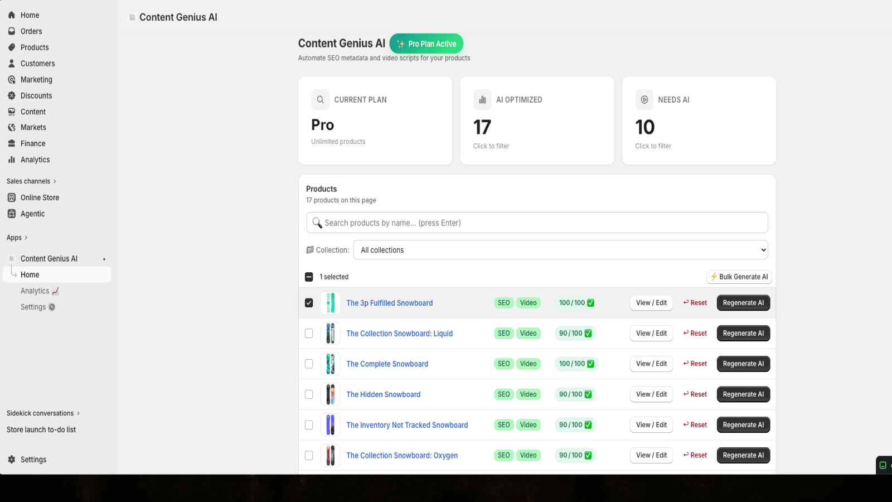
Task: Click the Pro Plan Active badge
Action: pos(426,44)
